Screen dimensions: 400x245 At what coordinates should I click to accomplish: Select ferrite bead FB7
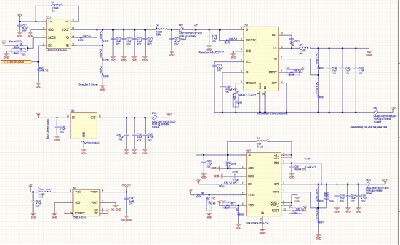pyautogui.click(x=181, y=29)
